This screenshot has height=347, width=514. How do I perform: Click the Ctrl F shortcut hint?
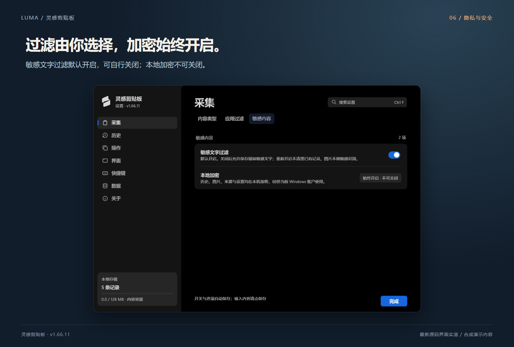[x=399, y=102]
